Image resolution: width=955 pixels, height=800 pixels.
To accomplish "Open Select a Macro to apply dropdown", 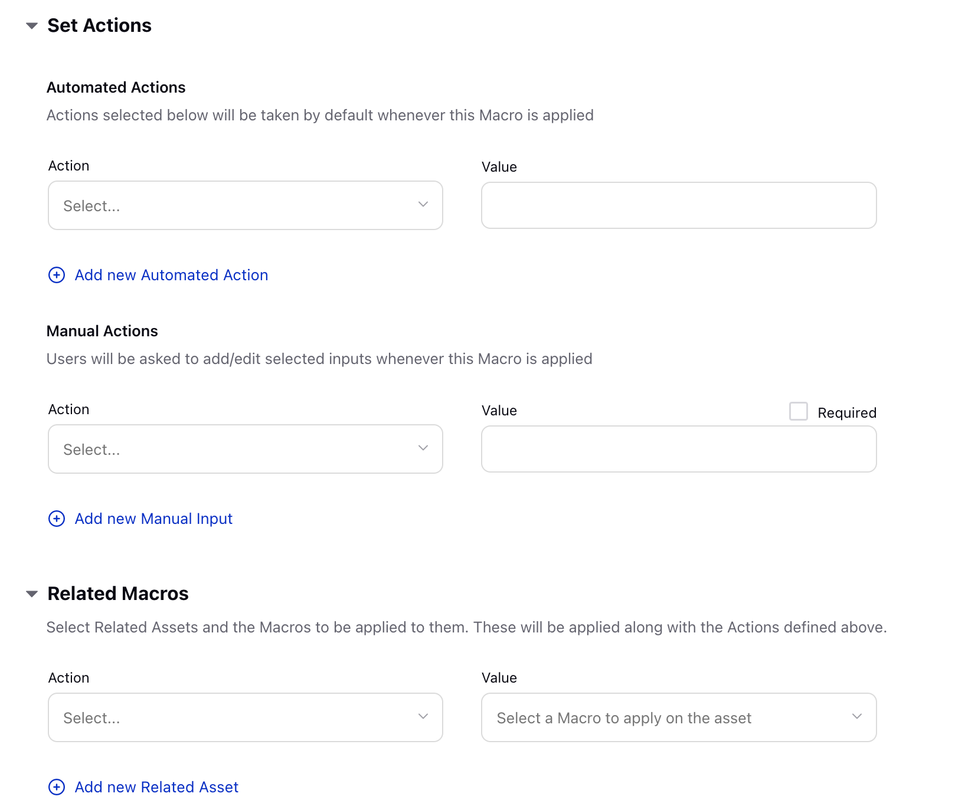I will [679, 717].
